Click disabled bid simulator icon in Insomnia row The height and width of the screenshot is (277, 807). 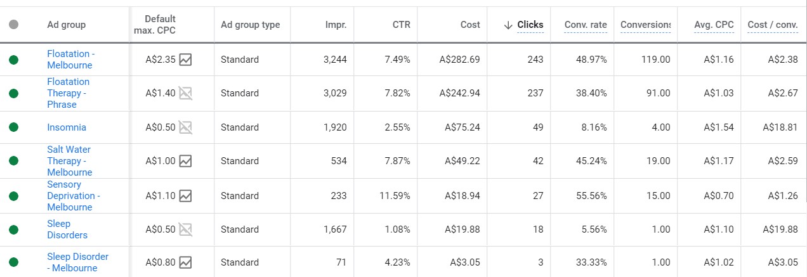[x=185, y=127]
